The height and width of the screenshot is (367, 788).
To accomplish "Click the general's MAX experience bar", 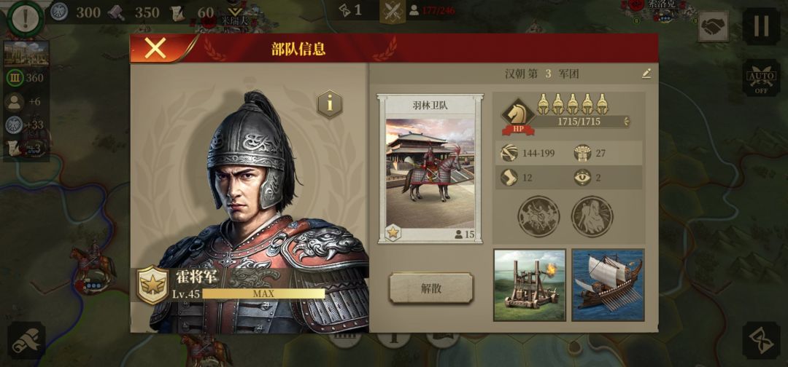I will 263,293.
